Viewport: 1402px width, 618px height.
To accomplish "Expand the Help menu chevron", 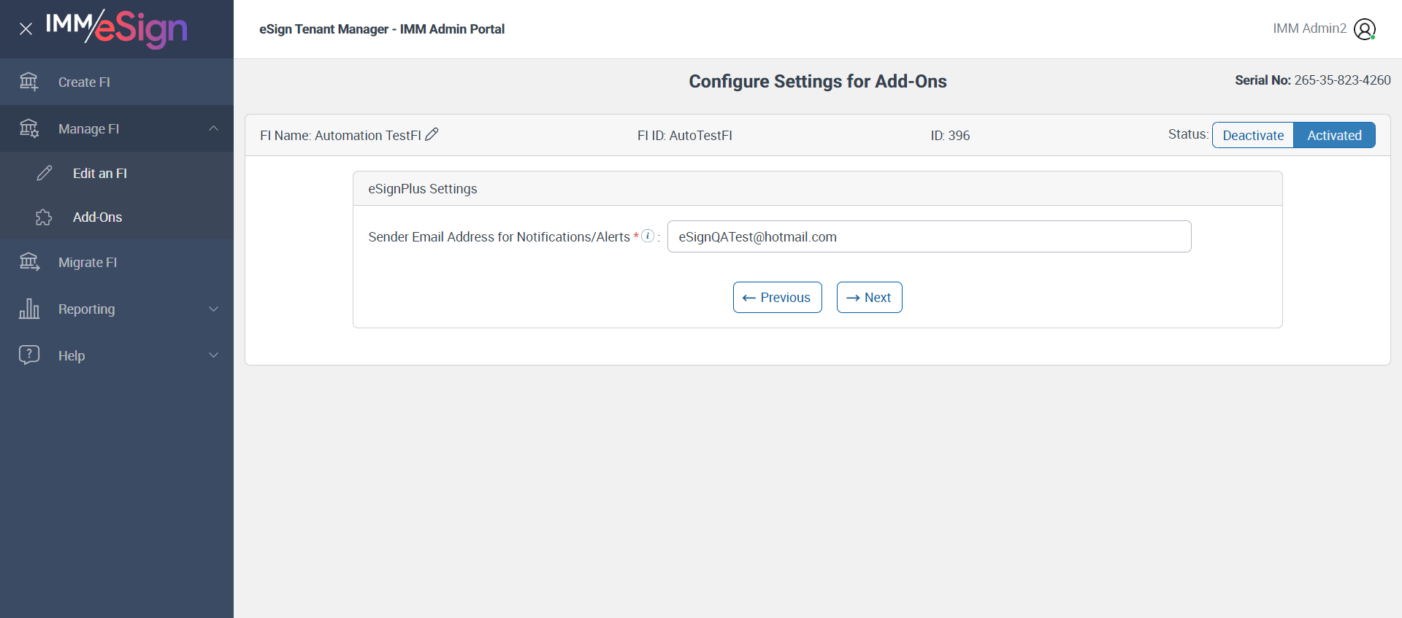I will [213, 355].
